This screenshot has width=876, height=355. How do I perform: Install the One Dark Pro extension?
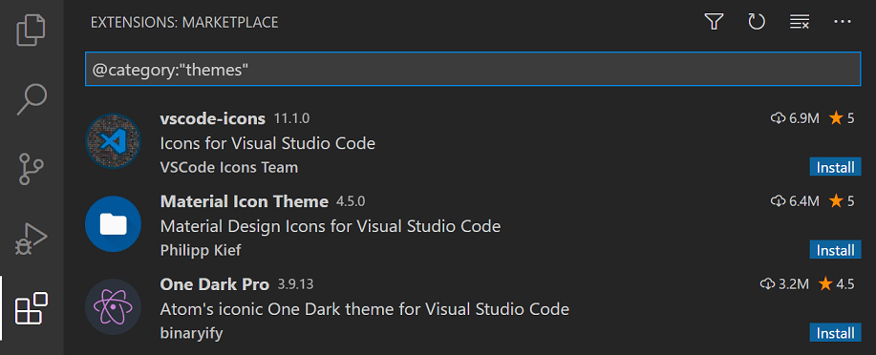click(x=835, y=333)
